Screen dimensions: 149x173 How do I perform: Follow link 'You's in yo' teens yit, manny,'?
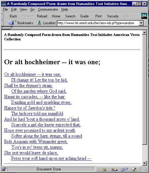37,147
